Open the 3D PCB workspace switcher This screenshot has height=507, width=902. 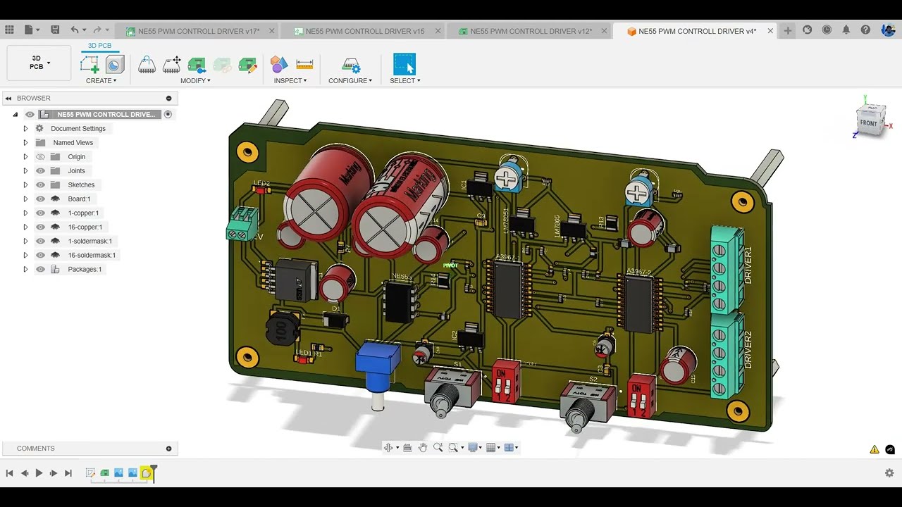pos(39,63)
